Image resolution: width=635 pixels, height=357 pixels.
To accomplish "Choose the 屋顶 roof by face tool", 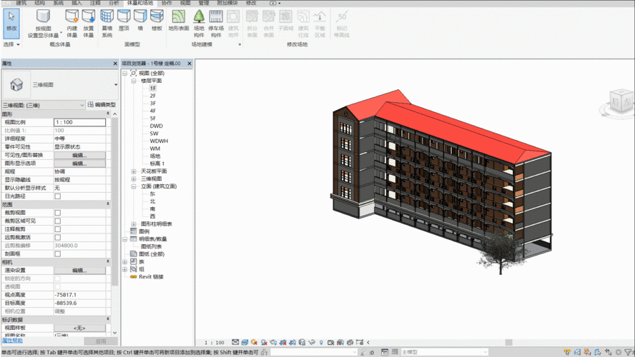I will (x=124, y=20).
